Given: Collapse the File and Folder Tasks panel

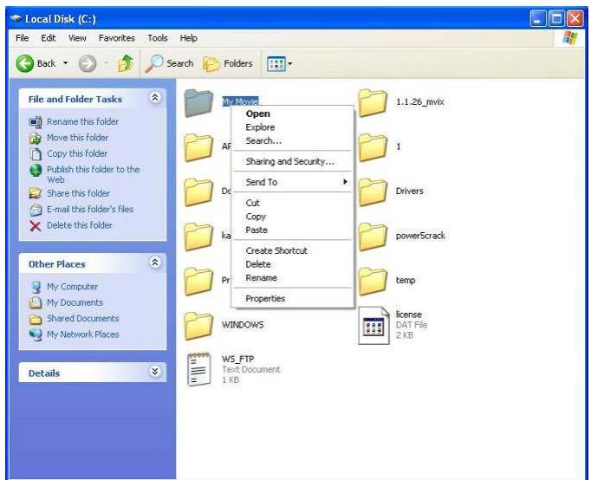Looking at the screenshot, I should [155, 98].
